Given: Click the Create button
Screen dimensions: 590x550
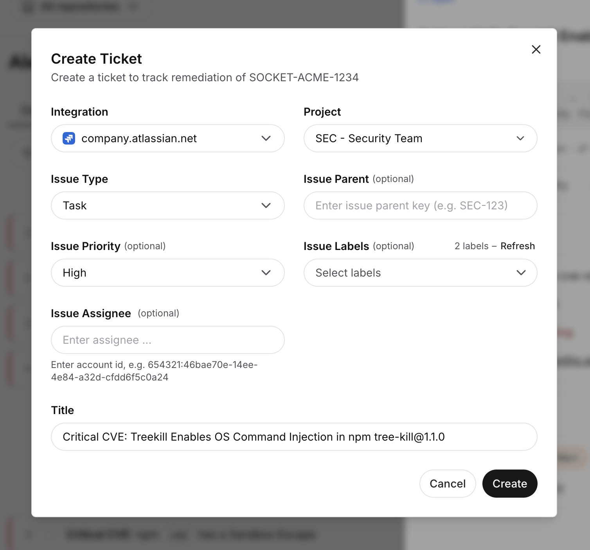Looking at the screenshot, I should tap(510, 484).
